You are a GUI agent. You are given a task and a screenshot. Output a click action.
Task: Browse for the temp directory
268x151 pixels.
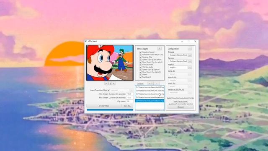(190, 74)
